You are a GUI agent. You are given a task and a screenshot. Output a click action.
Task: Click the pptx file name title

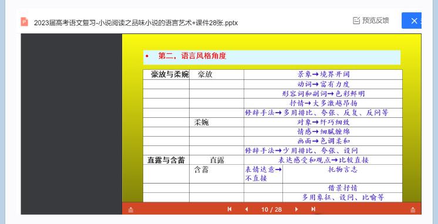pos(136,23)
